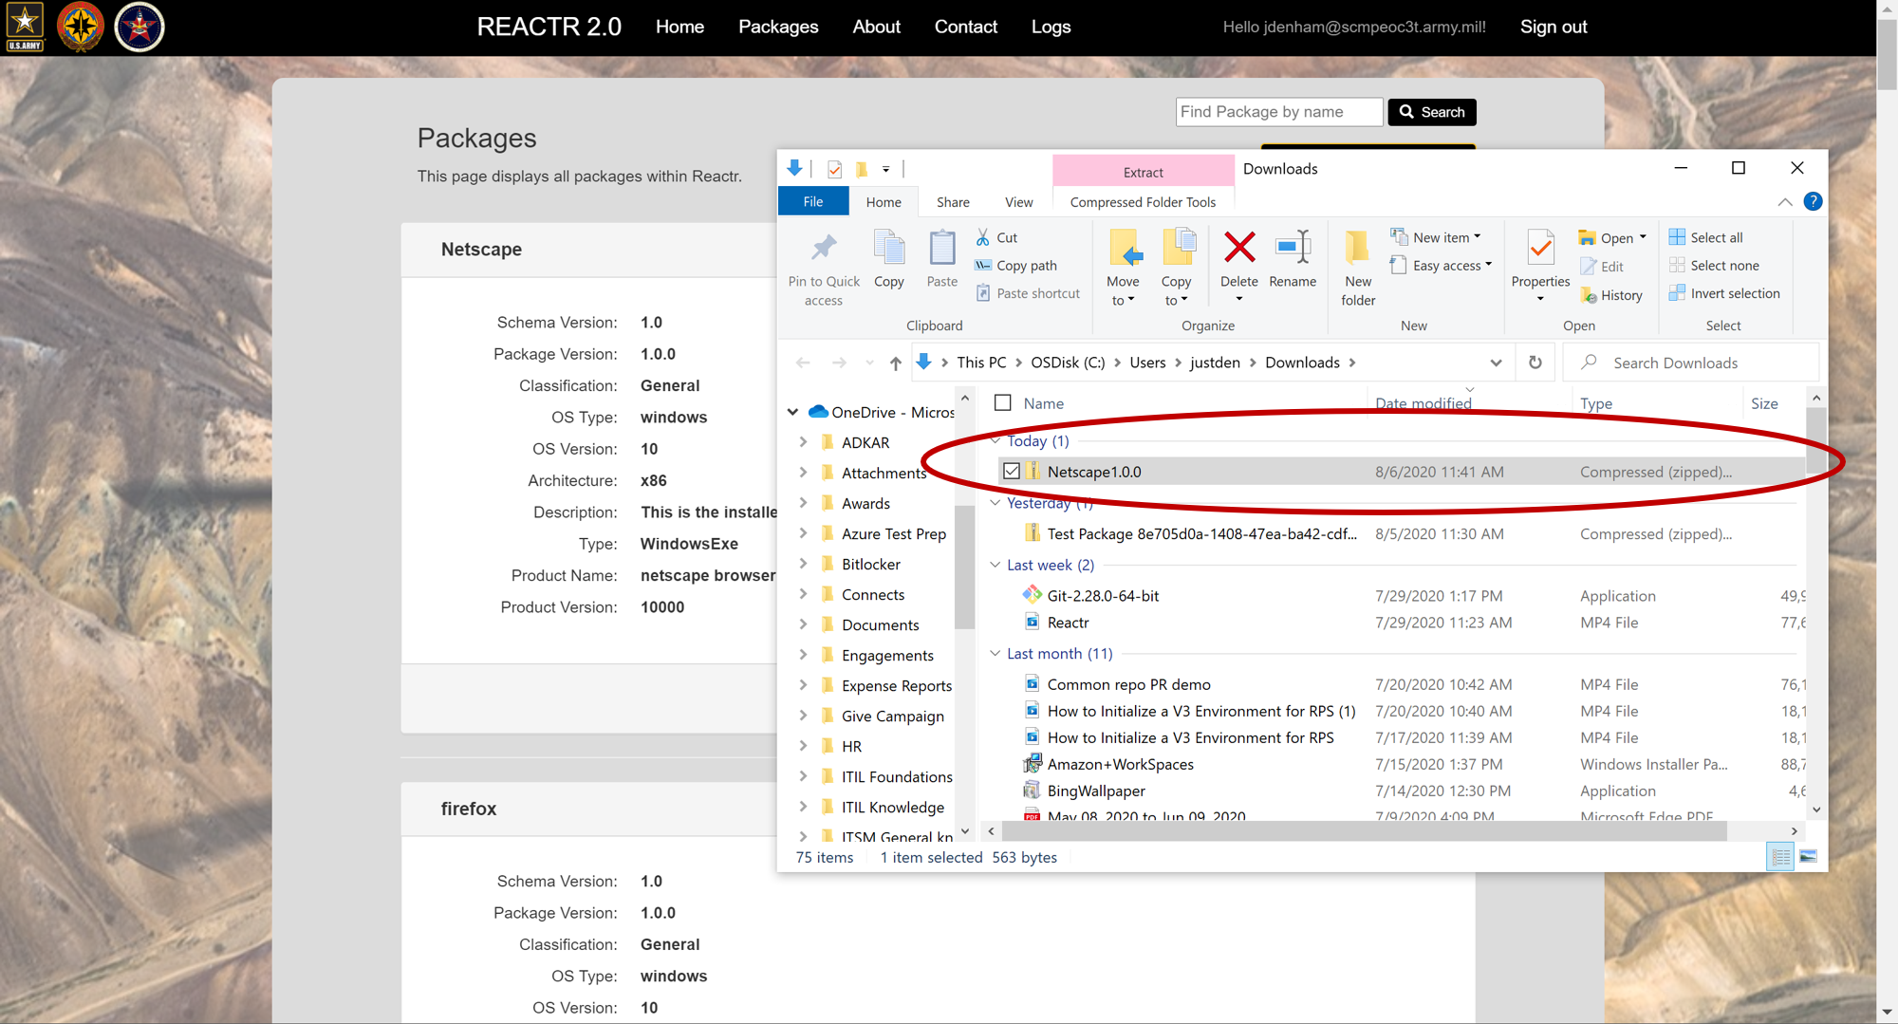This screenshot has width=1898, height=1024.
Task: Click the REACTR 2.0 brand link
Action: click(x=549, y=27)
